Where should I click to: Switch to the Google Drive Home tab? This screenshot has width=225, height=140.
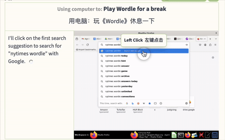click(109, 39)
